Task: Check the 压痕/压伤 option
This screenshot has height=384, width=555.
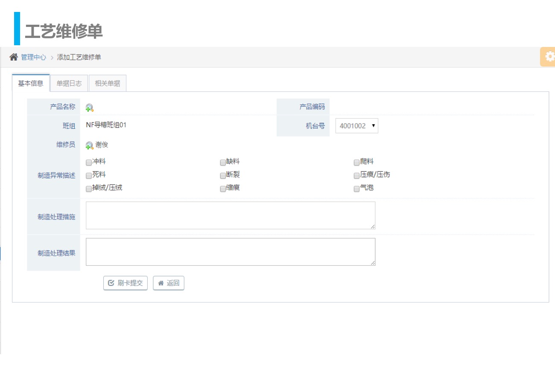Action: click(356, 176)
